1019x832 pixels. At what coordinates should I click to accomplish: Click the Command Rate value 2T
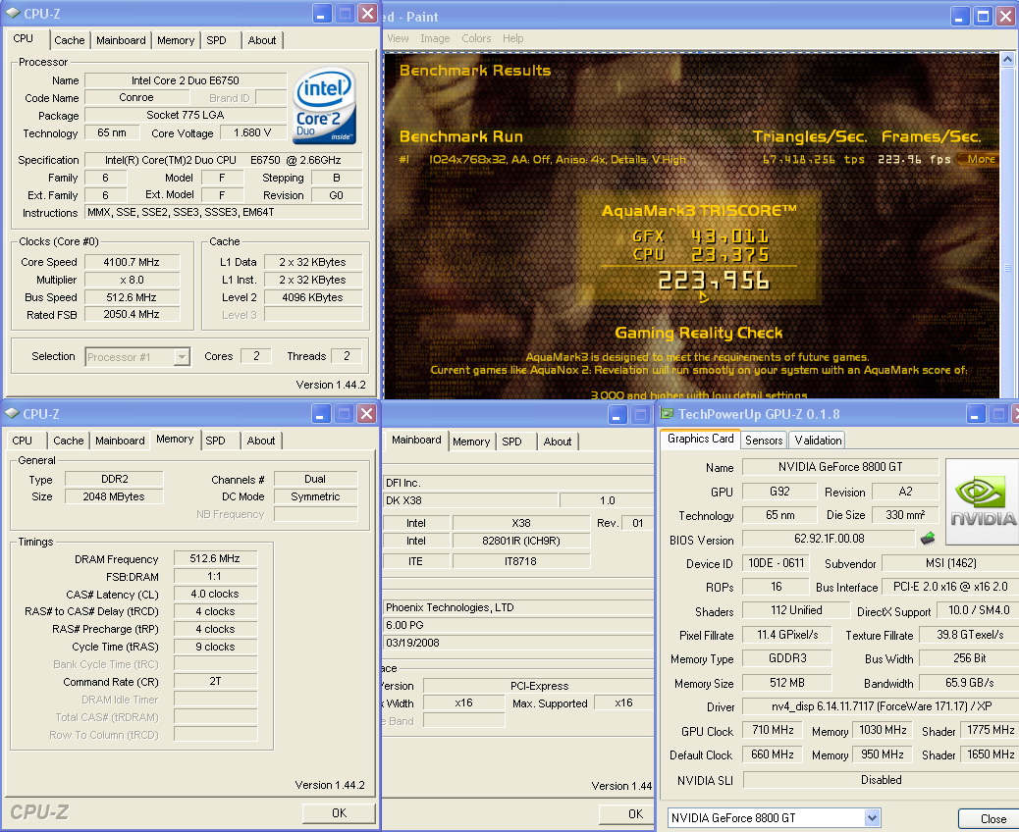pos(215,681)
